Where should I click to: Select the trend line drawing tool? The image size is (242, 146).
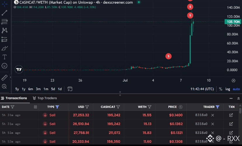coord(4,13)
